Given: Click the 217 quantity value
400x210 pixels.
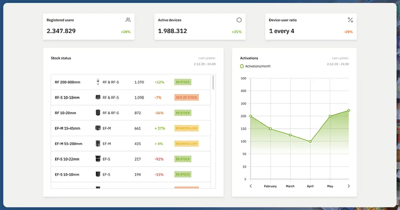Looking at the screenshot, I should [138, 159].
